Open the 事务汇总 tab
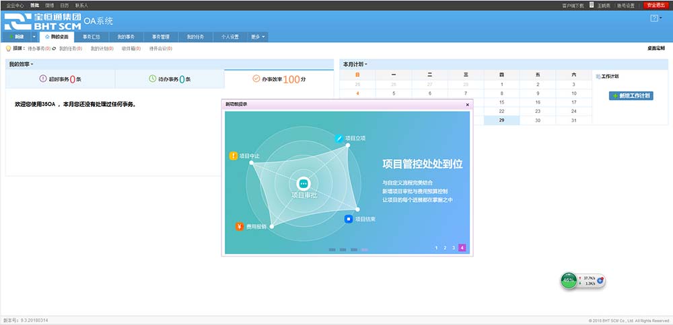 [x=92, y=37]
